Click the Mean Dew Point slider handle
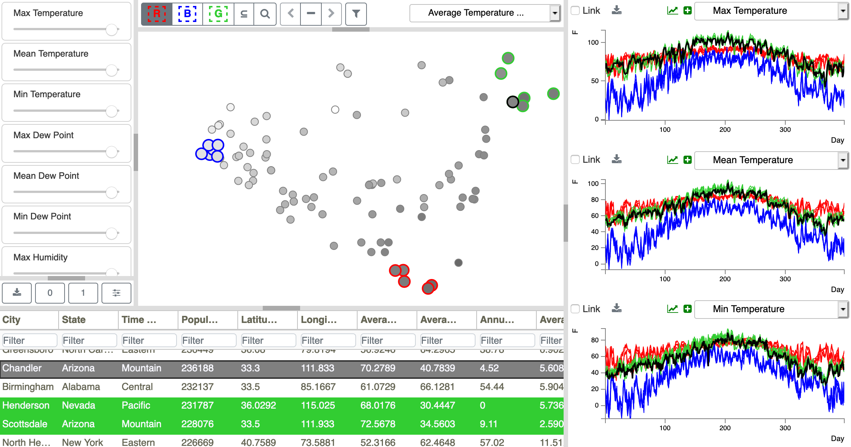Image resolution: width=851 pixels, height=447 pixels. click(112, 192)
